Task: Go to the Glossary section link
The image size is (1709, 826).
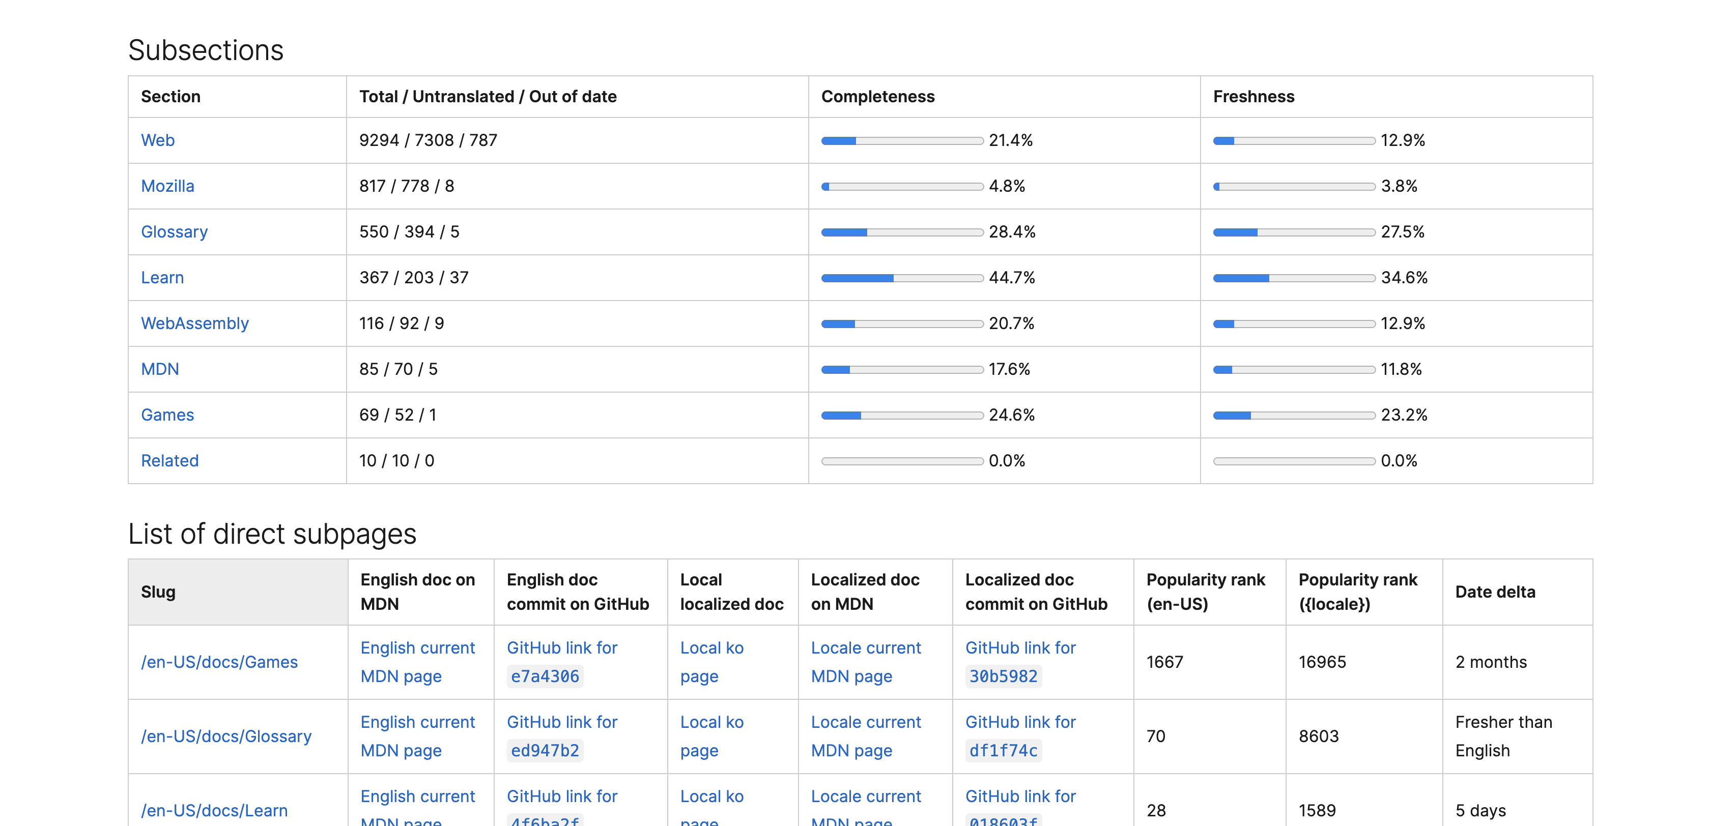Action: point(174,232)
